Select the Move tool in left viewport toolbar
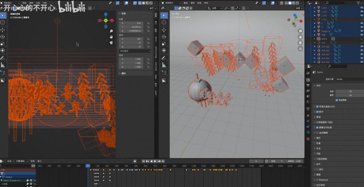 (x=3, y=30)
